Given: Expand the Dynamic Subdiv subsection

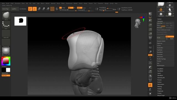Looking at the screenshot, I should click(161, 41).
